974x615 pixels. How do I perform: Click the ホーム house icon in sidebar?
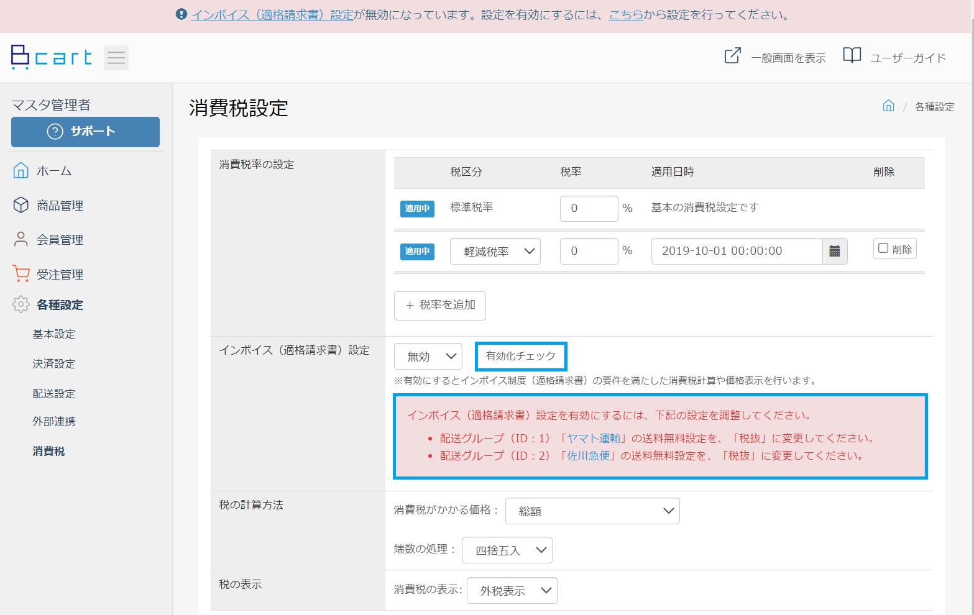(21, 170)
